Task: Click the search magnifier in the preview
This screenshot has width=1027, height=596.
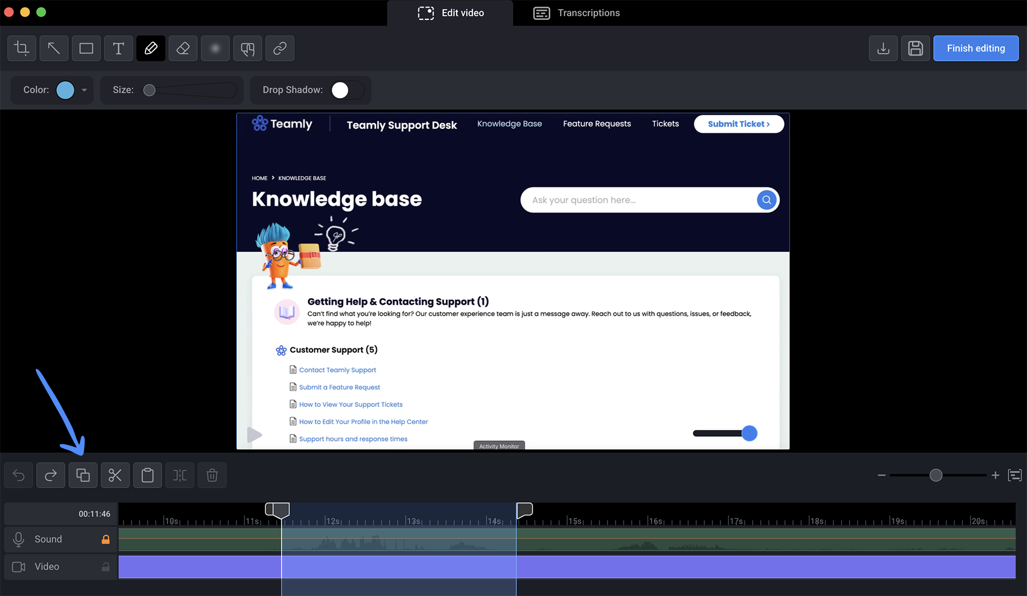Action: 766,200
